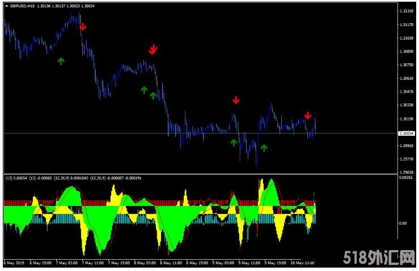419x271 pixels.
Task: Click the 6 May 2019 time axis label
Action: point(14,263)
